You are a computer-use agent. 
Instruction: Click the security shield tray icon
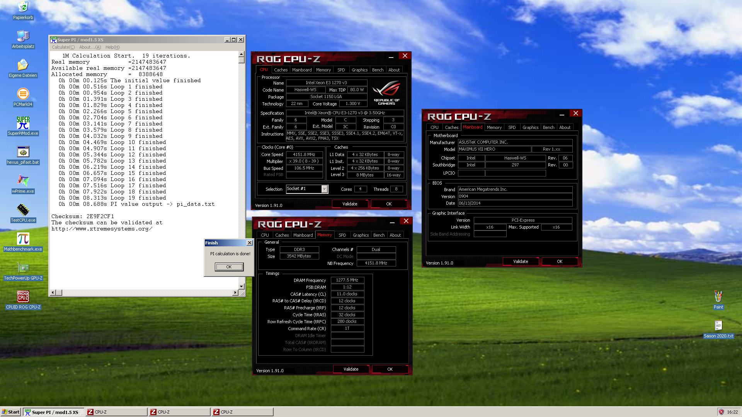click(721, 412)
